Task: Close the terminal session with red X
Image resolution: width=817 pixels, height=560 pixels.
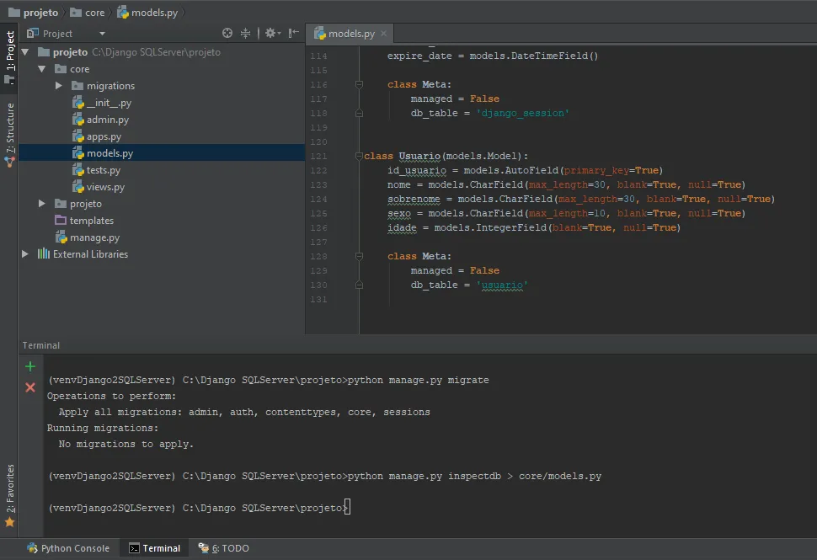Action: (x=30, y=387)
